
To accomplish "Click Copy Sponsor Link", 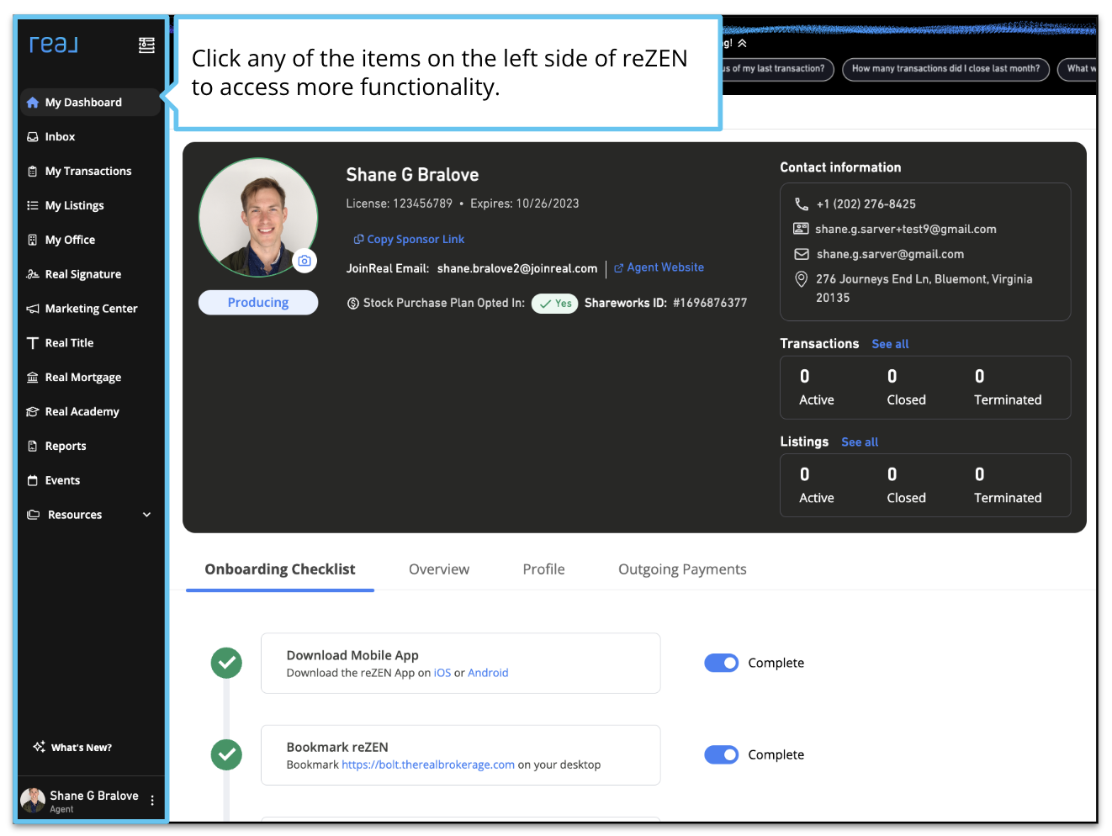I will 409,240.
